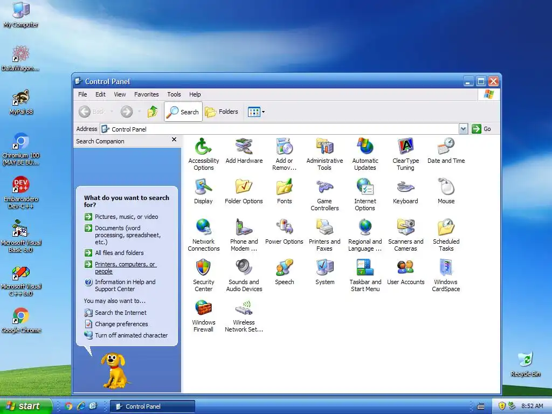Choose All files and folders search
Image resolution: width=552 pixels, height=414 pixels.
click(x=114, y=253)
